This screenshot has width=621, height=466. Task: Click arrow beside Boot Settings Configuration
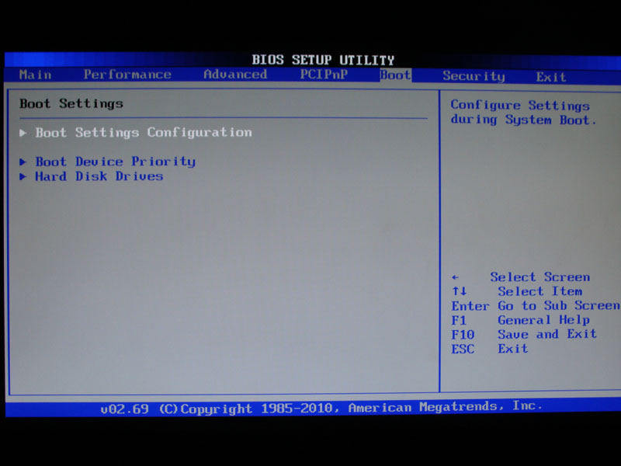coord(23,133)
